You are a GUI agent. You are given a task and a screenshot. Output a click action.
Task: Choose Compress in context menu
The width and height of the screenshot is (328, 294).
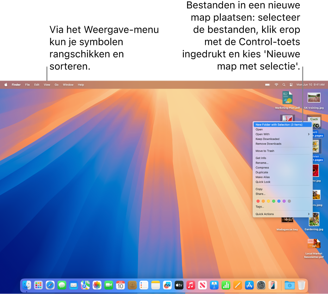coord(283,168)
